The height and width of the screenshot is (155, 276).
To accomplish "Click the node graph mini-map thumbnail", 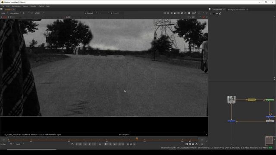I will (269, 140).
